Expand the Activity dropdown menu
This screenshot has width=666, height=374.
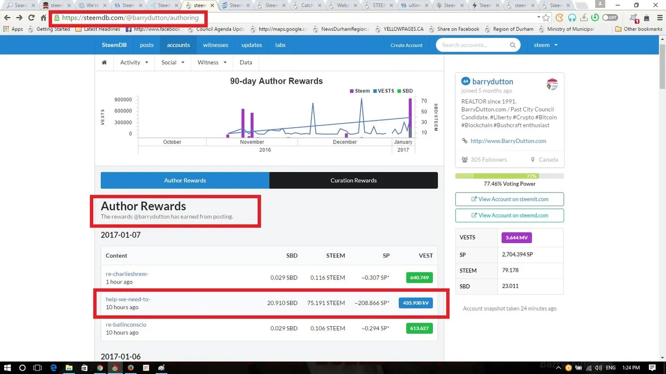[134, 62]
